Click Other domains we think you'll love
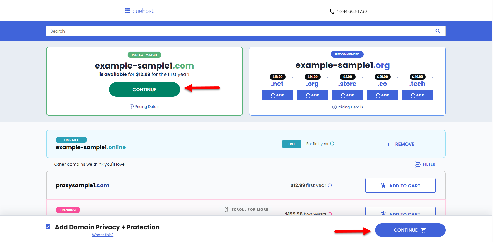This screenshot has height=242, width=493. 90,164
